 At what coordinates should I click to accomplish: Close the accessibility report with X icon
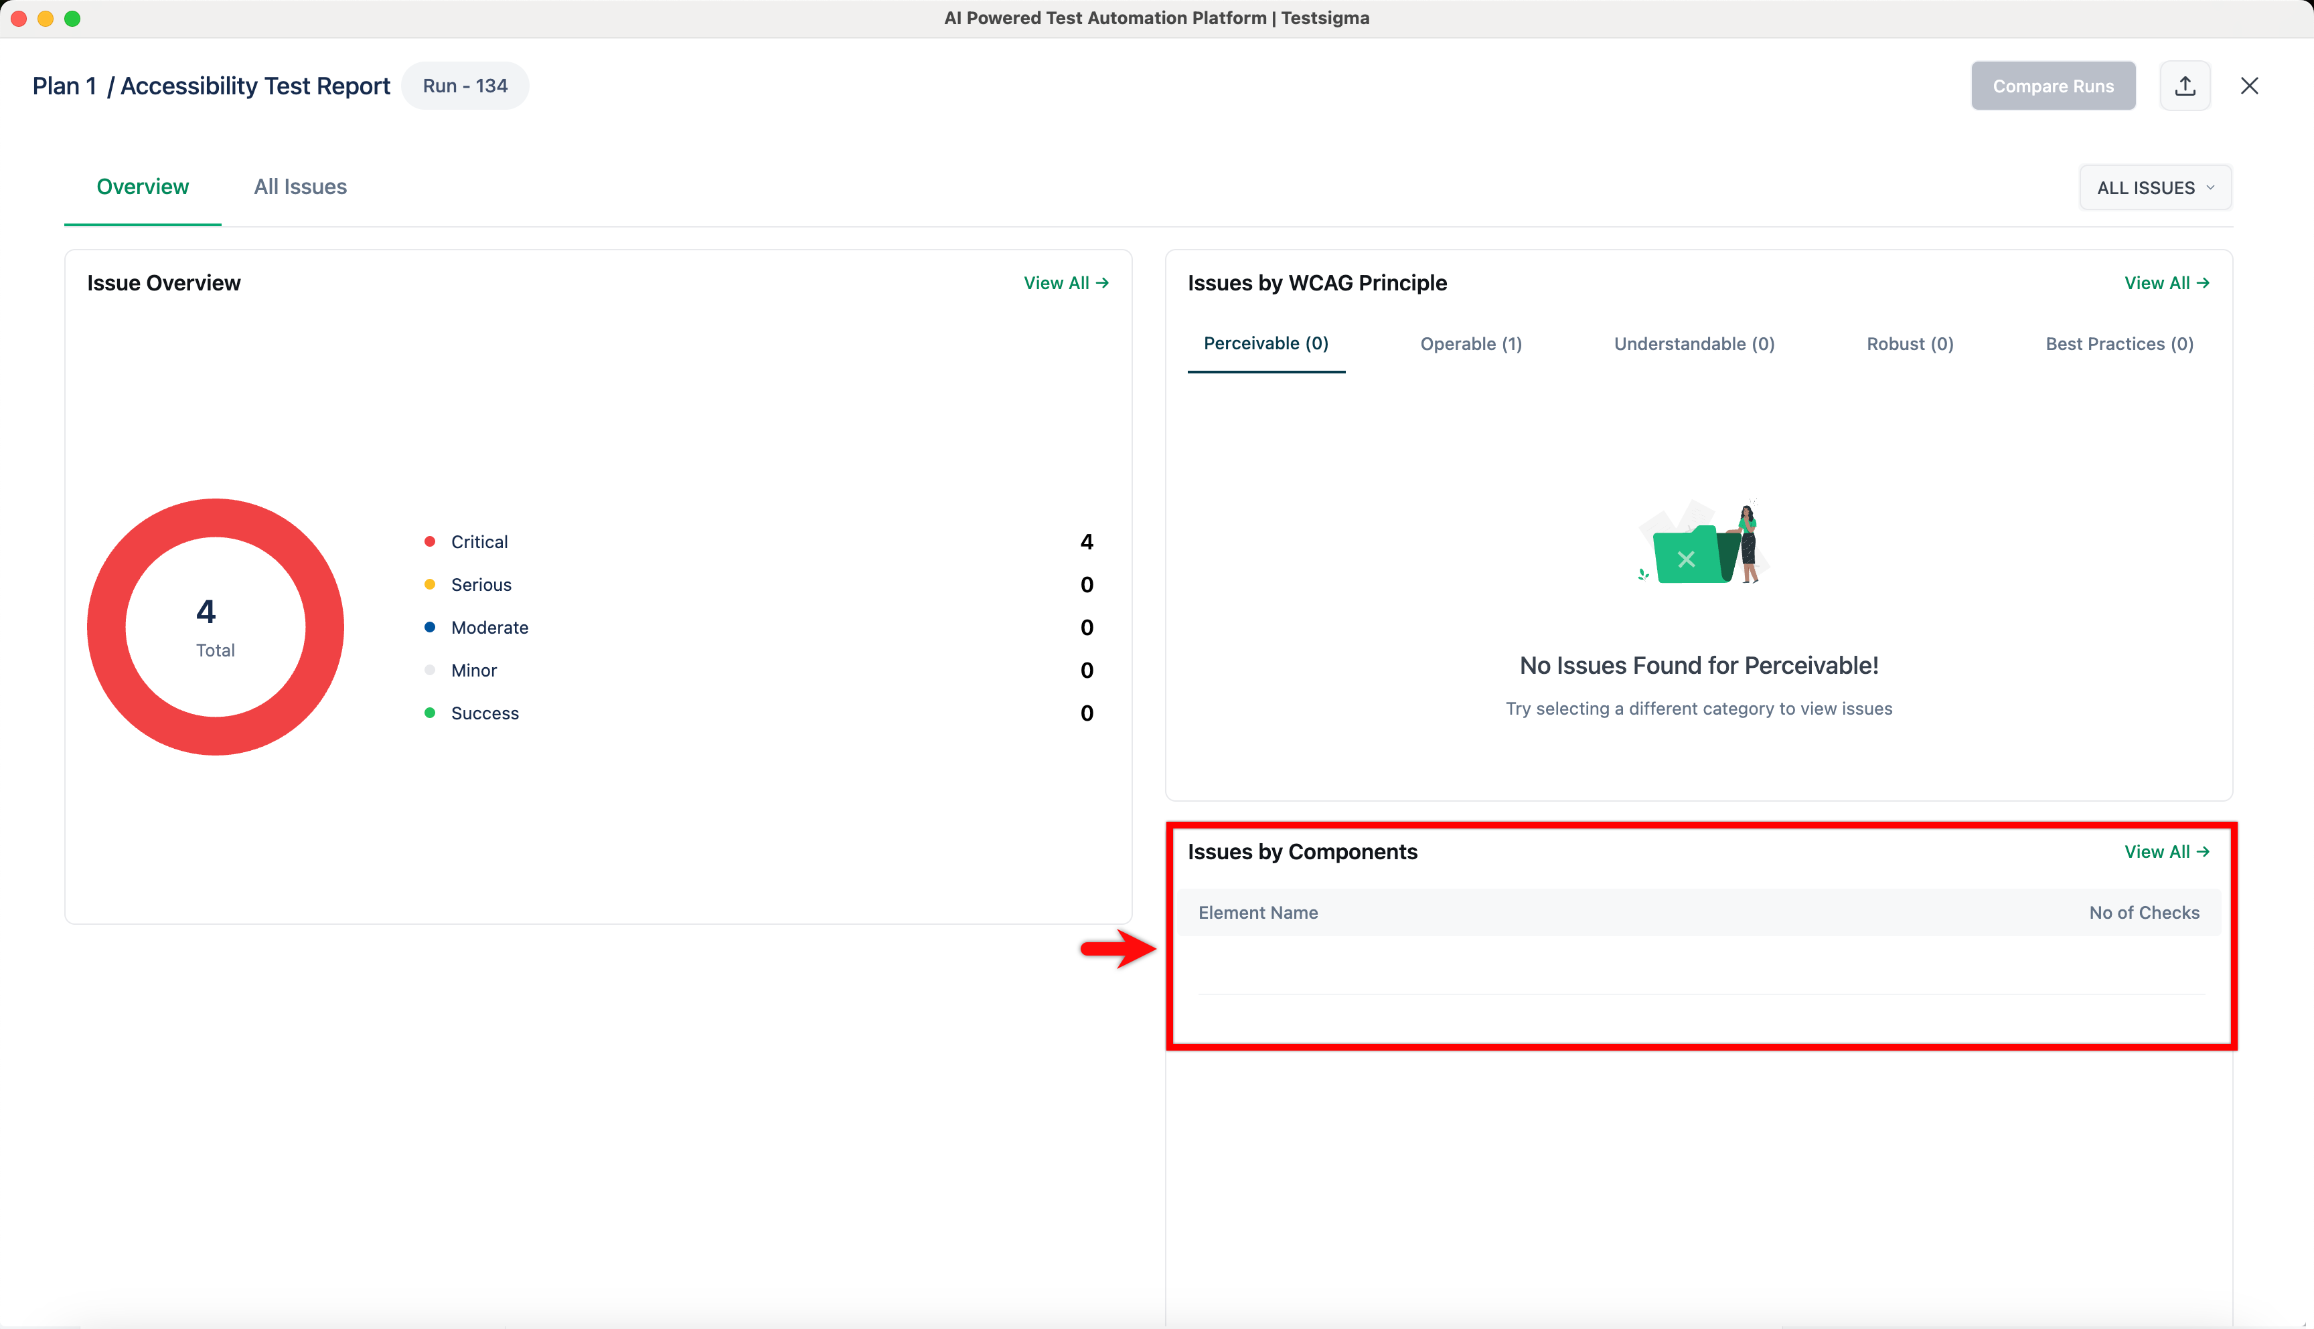click(x=2249, y=86)
